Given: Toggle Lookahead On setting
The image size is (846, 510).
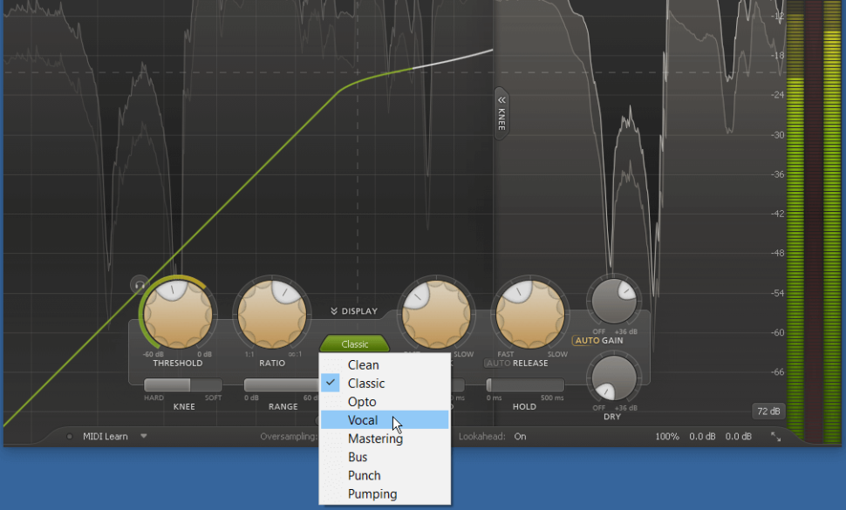Looking at the screenshot, I should point(520,437).
